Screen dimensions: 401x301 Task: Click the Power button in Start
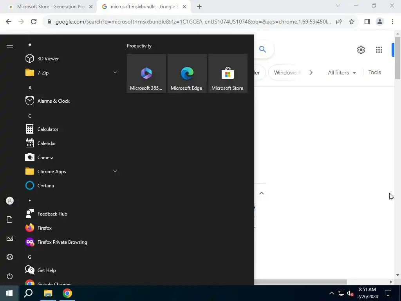pyautogui.click(x=10, y=276)
